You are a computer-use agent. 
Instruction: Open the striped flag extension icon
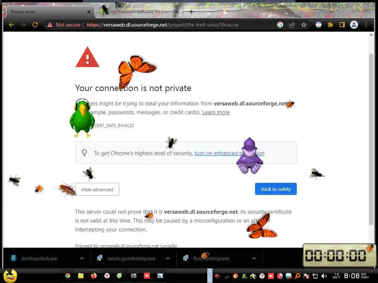pos(319,25)
